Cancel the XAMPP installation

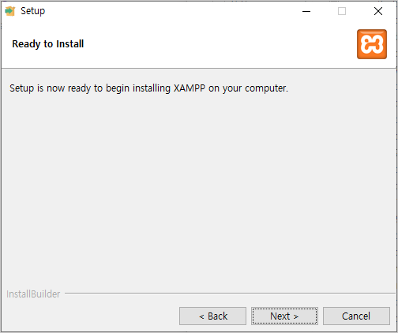[356, 316]
